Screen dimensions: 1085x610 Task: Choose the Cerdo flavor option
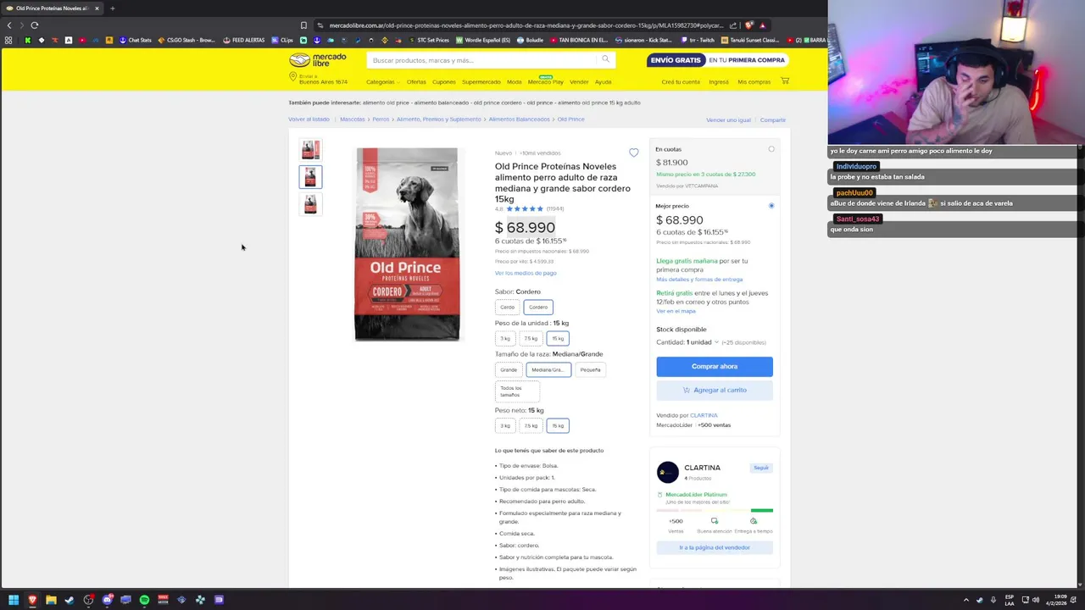pyautogui.click(x=508, y=307)
